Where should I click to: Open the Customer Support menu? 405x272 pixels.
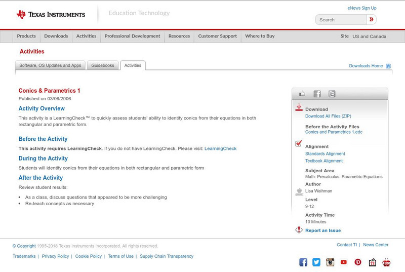218,36
